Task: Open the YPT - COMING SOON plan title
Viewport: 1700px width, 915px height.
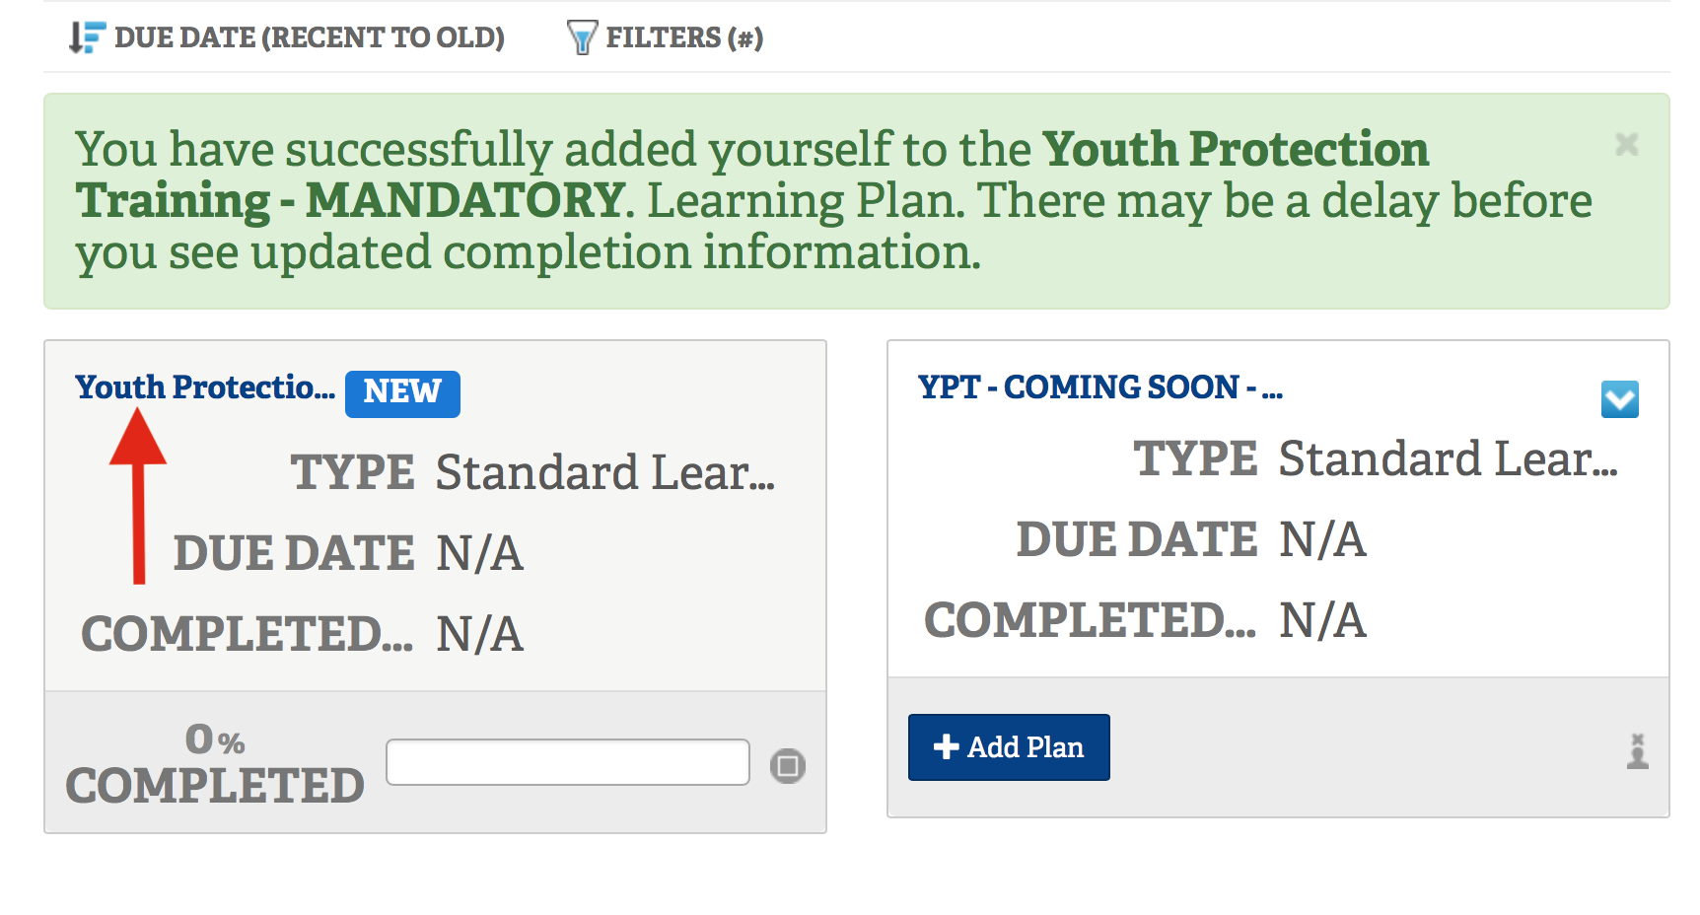Action: (1099, 387)
